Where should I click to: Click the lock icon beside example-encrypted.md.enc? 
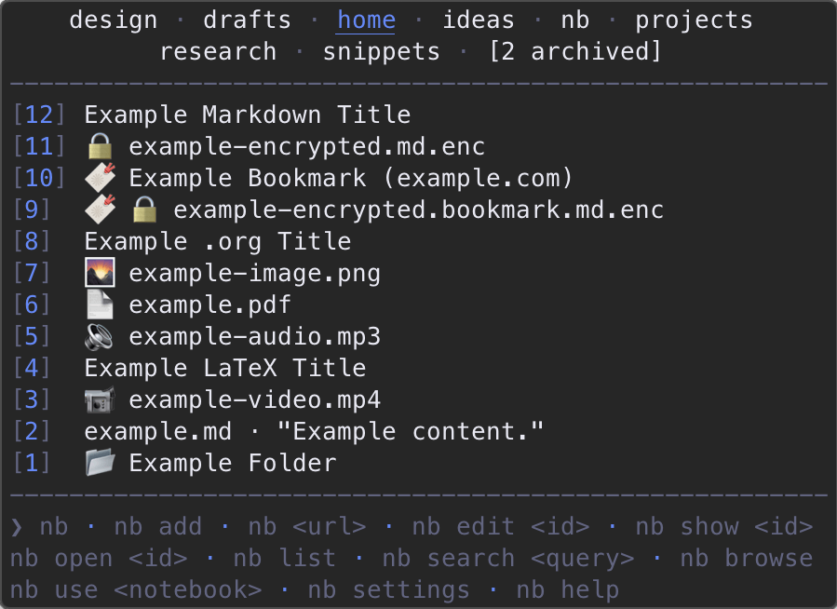pyautogui.click(x=100, y=146)
